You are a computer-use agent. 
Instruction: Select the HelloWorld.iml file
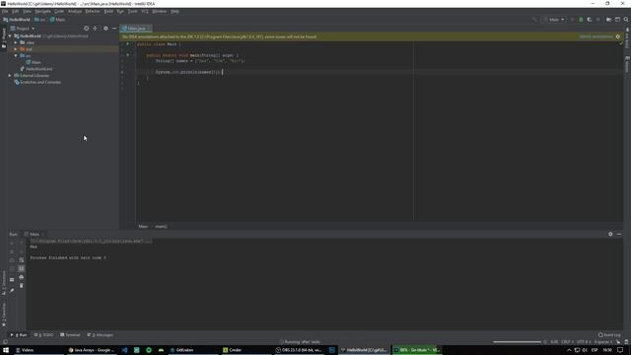[x=36, y=69]
